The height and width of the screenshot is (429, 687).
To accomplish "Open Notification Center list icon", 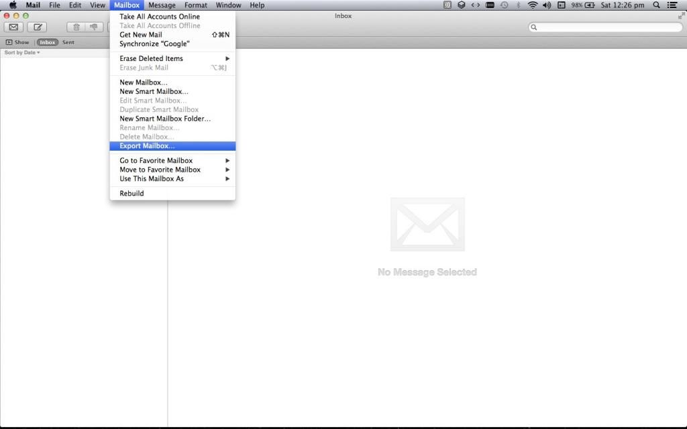I will pyautogui.click(x=672, y=5).
